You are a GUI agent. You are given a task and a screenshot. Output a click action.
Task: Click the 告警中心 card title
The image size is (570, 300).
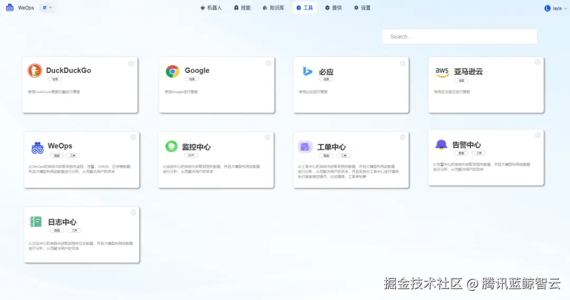[x=467, y=145]
